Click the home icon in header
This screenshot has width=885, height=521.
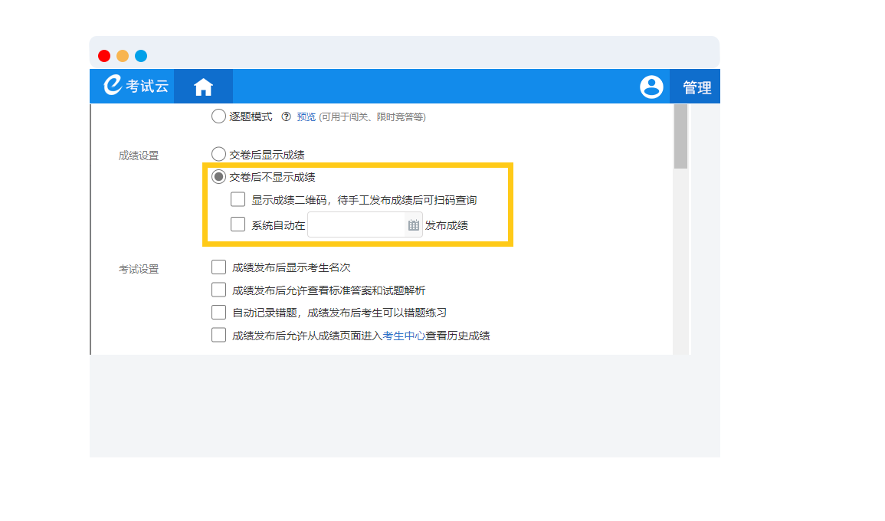coord(203,87)
